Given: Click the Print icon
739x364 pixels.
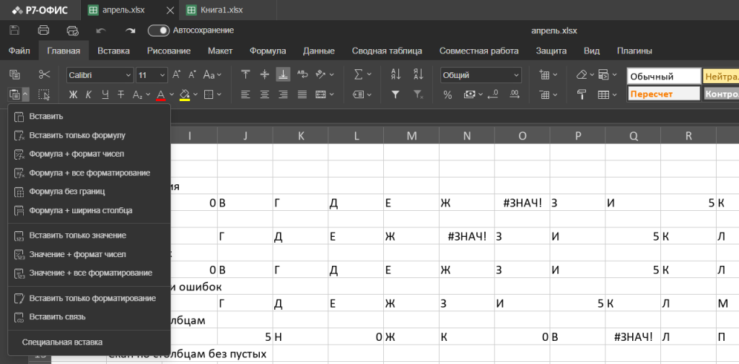Looking at the screenshot, I should [43, 30].
